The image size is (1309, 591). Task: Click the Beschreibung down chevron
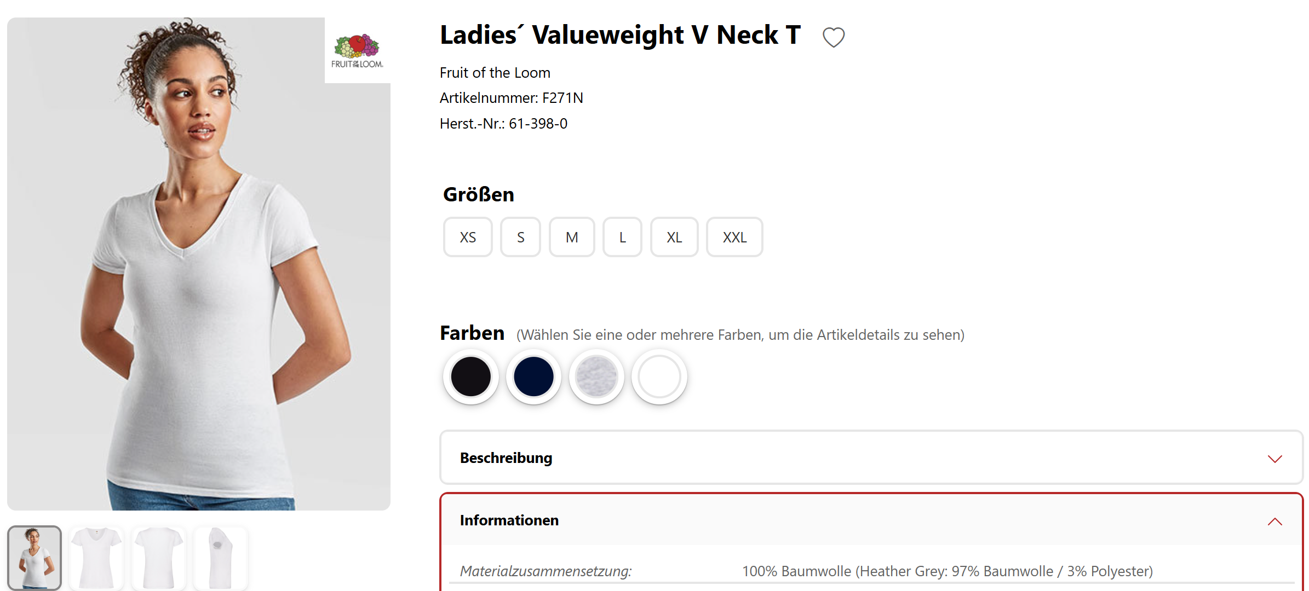[x=1274, y=459]
